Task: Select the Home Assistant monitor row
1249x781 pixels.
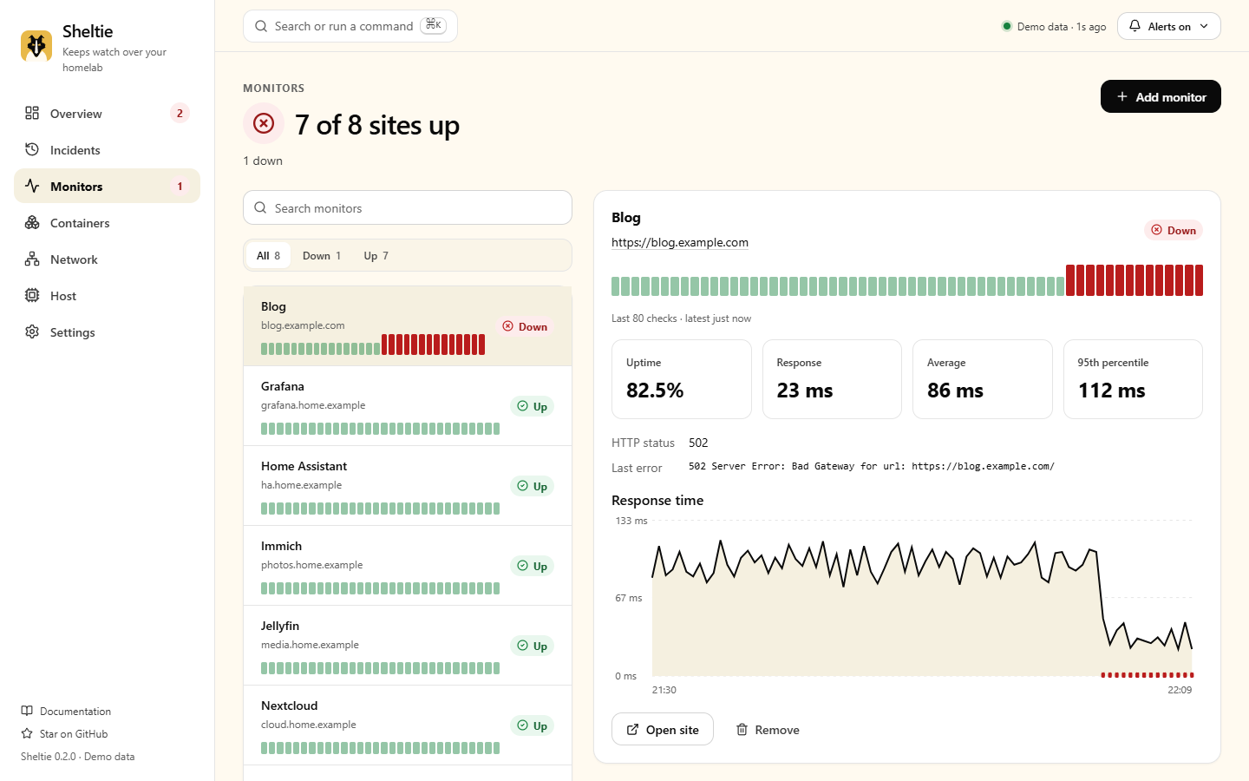Action: coord(408,486)
